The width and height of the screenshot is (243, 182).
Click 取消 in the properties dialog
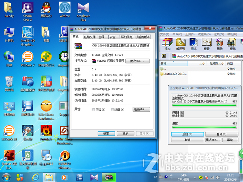126,133
